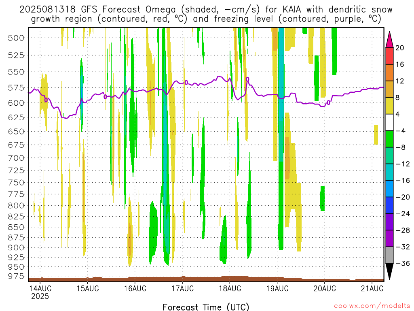Click the 500 pressure level label
414x311 pixels.
pos(16,38)
